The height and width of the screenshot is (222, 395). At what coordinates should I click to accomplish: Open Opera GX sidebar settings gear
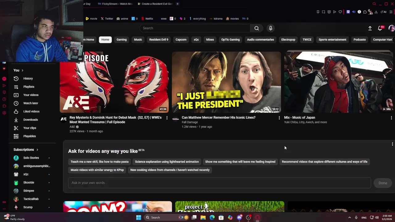tap(4, 113)
